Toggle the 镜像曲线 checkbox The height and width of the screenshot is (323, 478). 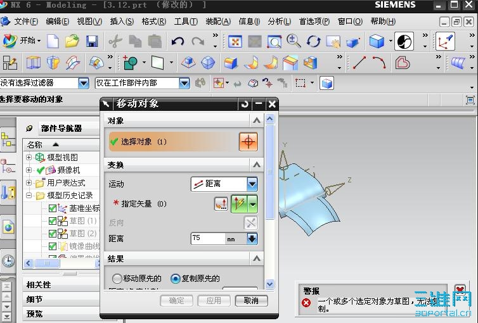coord(53,246)
